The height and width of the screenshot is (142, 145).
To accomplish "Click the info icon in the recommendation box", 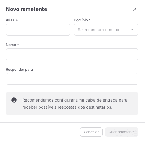I will pyautogui.click(x=14, y=100).
